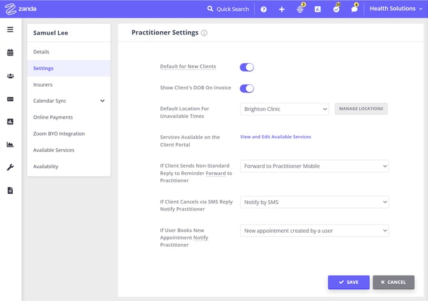Open the Forward to Practitioner Mobile dropdown
428x301 pixels.
[314, 166]
